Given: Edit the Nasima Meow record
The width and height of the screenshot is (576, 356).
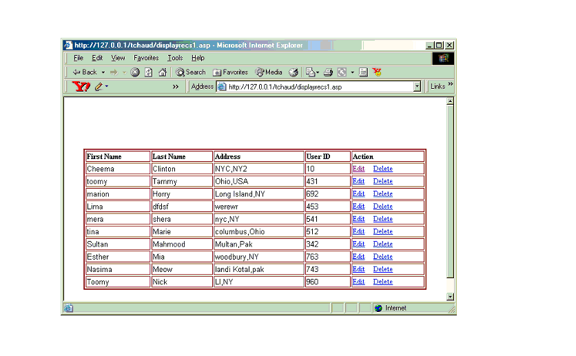Looking at the screenshot, I should [358, 269].
